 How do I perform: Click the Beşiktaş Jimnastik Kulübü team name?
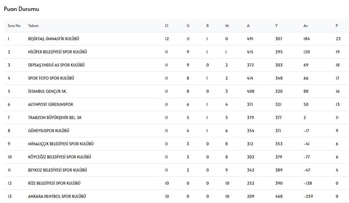click(57, 39)
